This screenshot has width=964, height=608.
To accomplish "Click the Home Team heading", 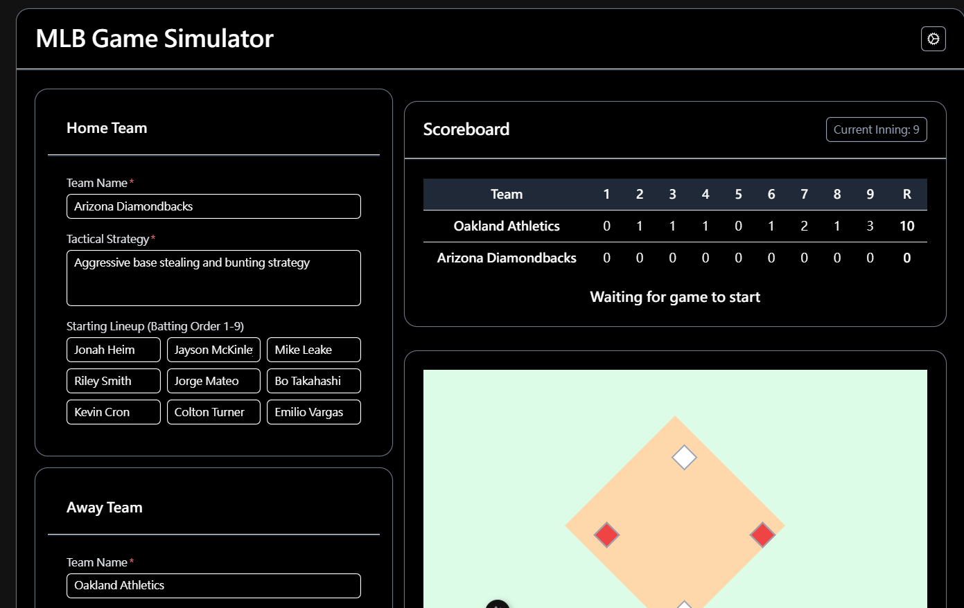I will 107,128.
